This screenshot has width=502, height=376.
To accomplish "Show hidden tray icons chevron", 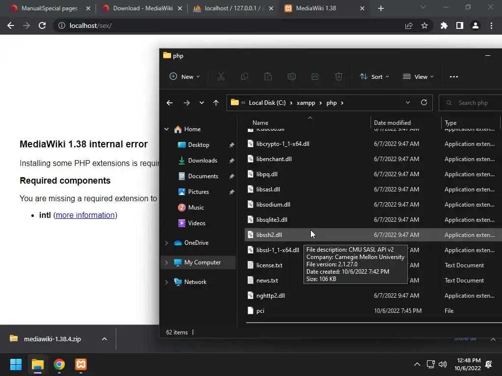I will click(417, 364).
